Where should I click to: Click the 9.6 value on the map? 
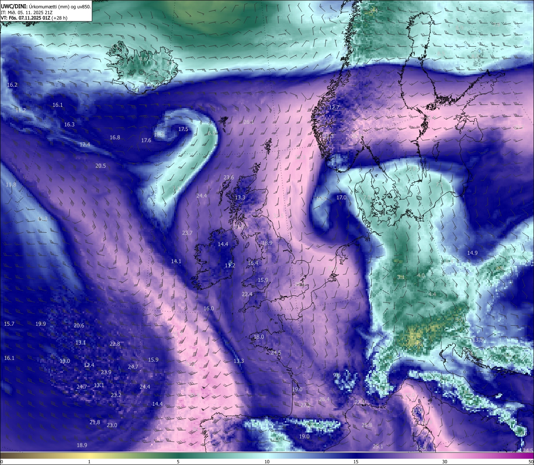click(337, 375)
